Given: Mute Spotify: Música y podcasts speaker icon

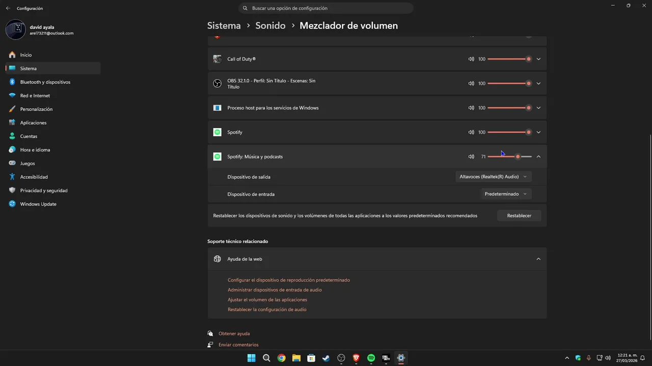Looking at the screenshot, I should pos(471,157).
